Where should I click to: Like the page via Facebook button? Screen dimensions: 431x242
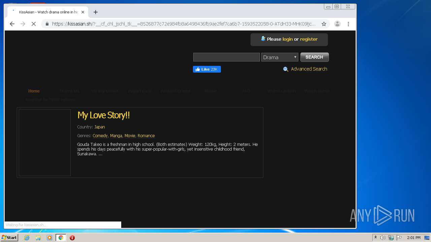[207, 69]
